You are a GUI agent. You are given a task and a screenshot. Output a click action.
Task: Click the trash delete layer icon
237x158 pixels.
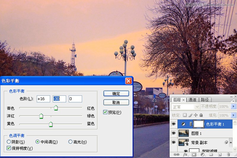(228, 154)
